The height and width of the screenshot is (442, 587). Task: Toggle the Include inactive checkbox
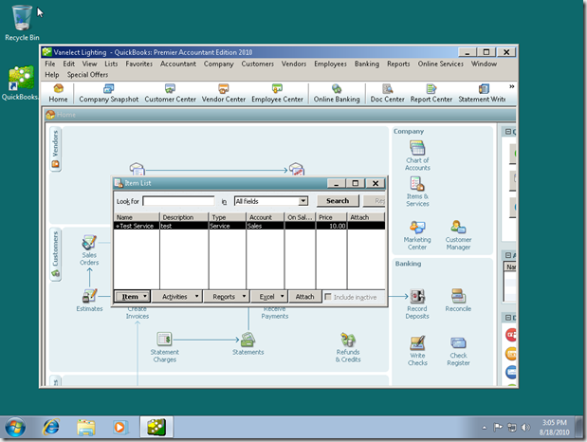(x=328, y=297)
